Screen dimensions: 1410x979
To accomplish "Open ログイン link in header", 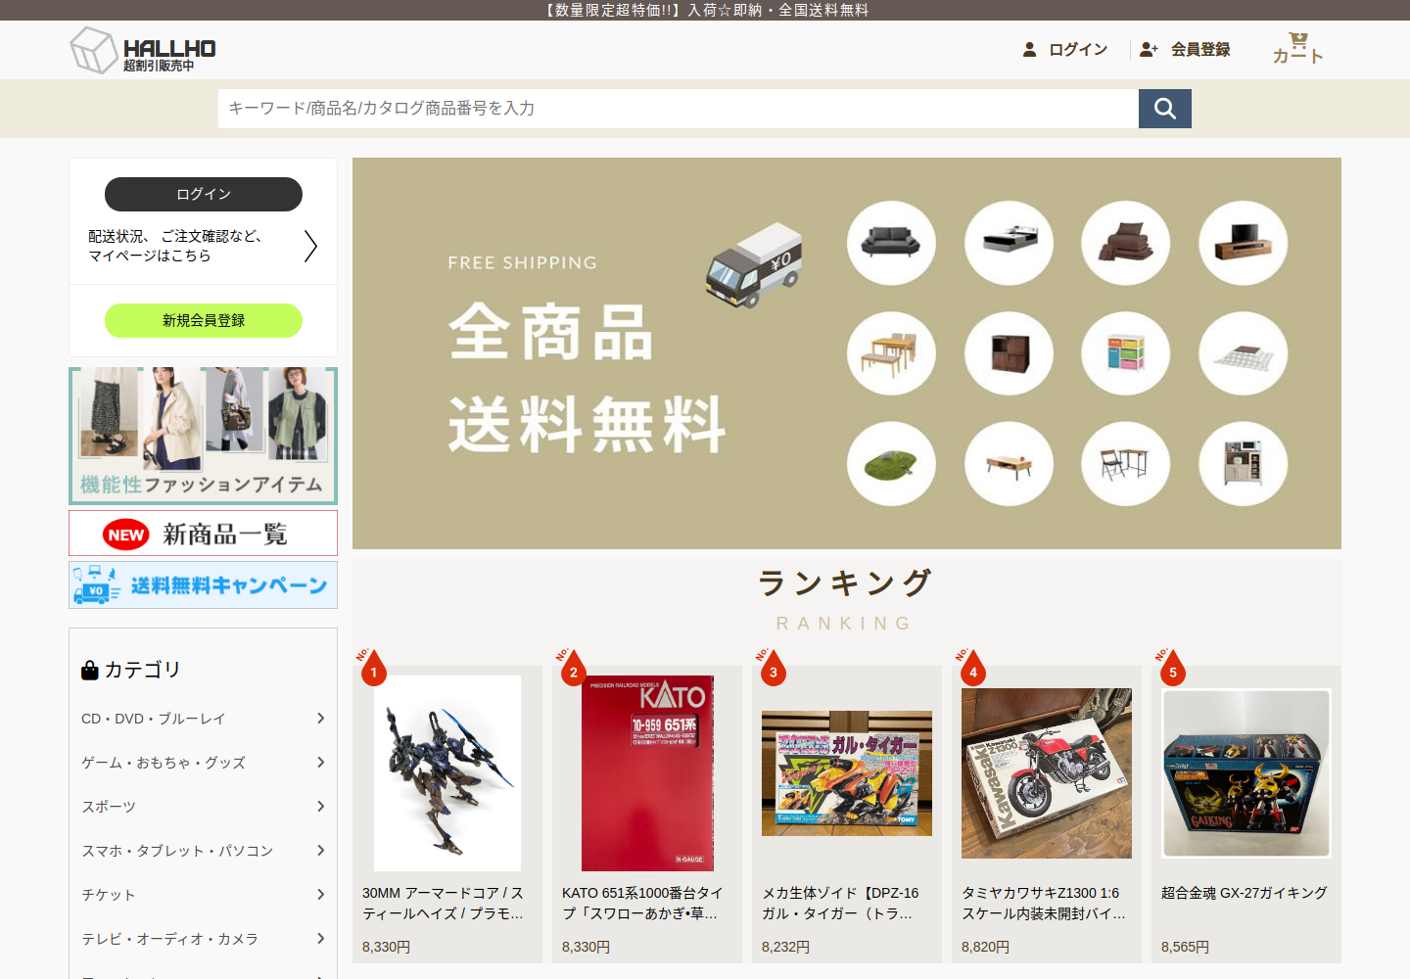I will tap(1078, 49).
